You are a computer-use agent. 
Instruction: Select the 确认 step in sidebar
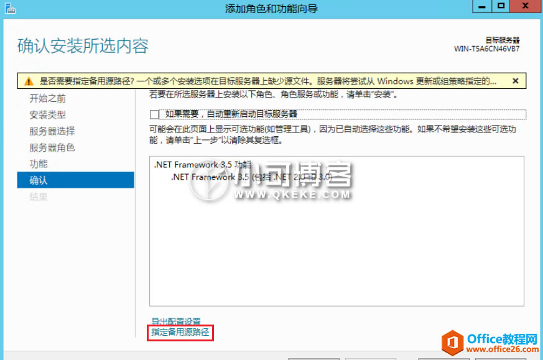(x=75, y=180)
